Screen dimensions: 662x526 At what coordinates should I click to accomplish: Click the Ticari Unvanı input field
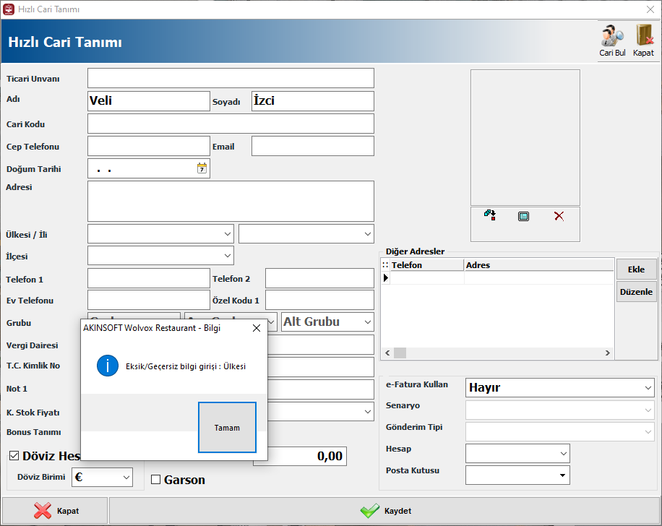231,78
